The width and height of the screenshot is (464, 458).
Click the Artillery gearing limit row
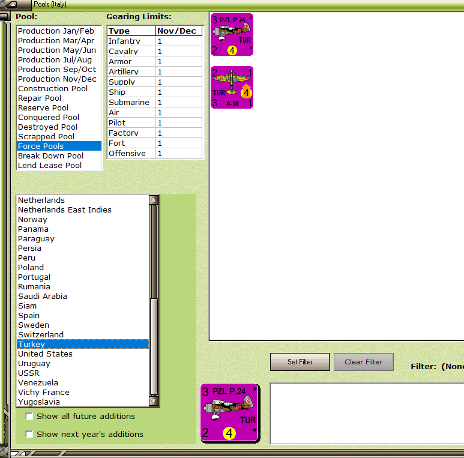155,72
